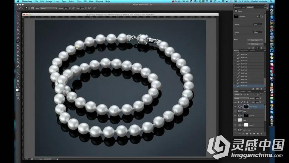This screenshot has height=163, width=289.
Task: Open Layers panel Opacity arrow
Action: [260, 98]
